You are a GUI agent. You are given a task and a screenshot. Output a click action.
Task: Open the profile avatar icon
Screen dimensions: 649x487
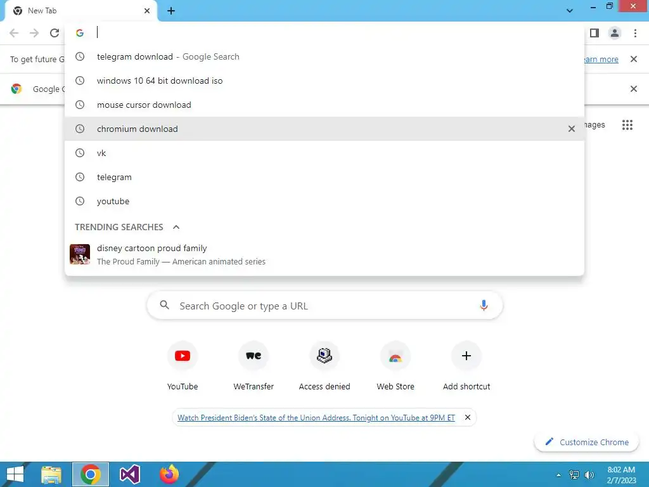615,33
